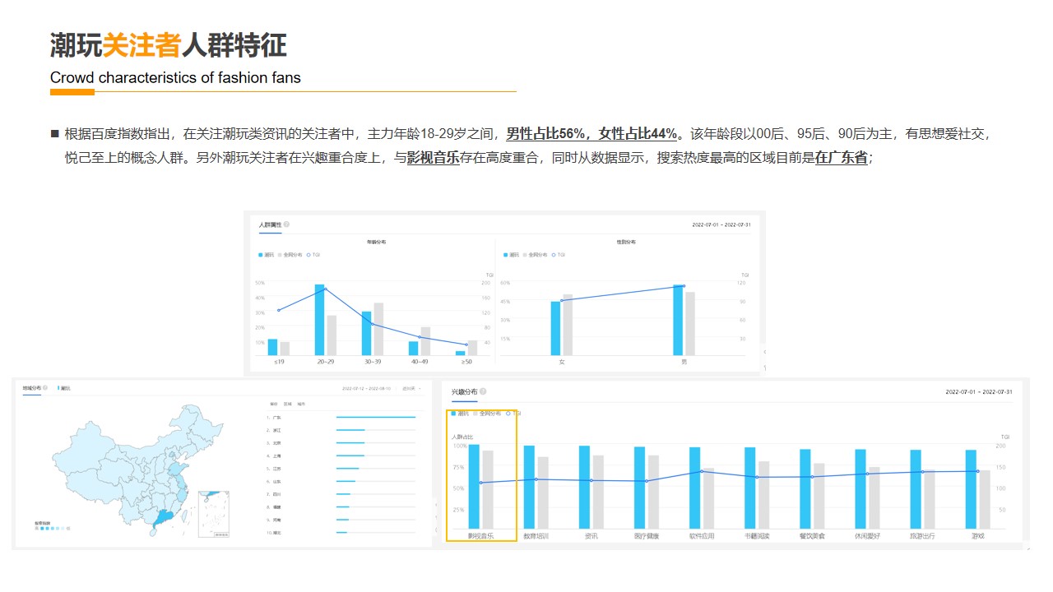Toggle TGI legend in age distribution chart
This screenshot has height=592, width=1053.
pos(313,255)
